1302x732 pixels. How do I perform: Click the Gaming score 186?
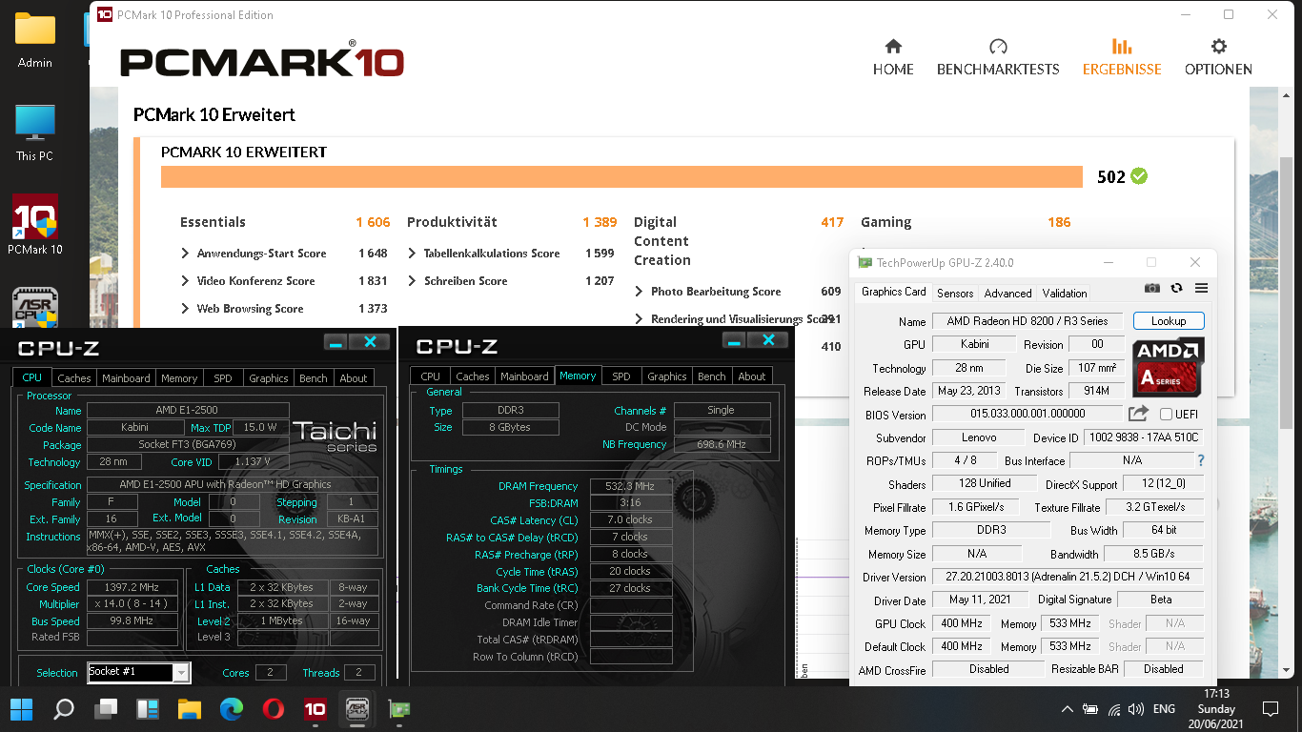(1059, 222)
